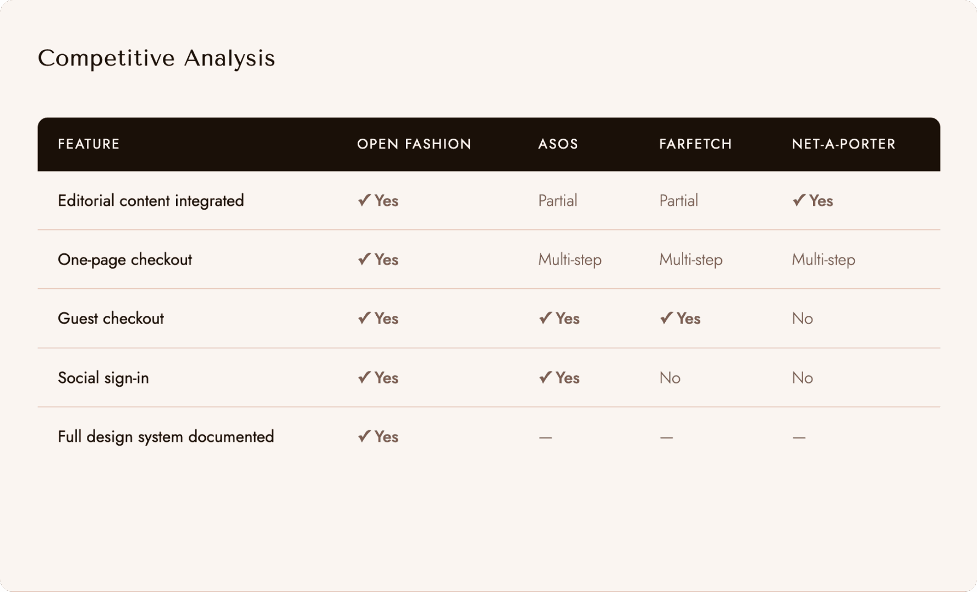Select the NET-A-PORTER column header

pos(844,144)
